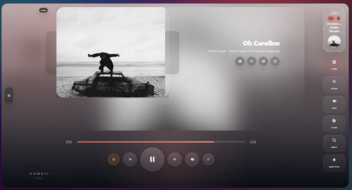The height and width of the screenshot is (190, 352).
Task: Open the grid view in sidebar
Action: point(334,65)
